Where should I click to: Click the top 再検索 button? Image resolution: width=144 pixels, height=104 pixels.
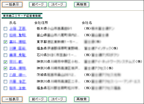(82, 4)
